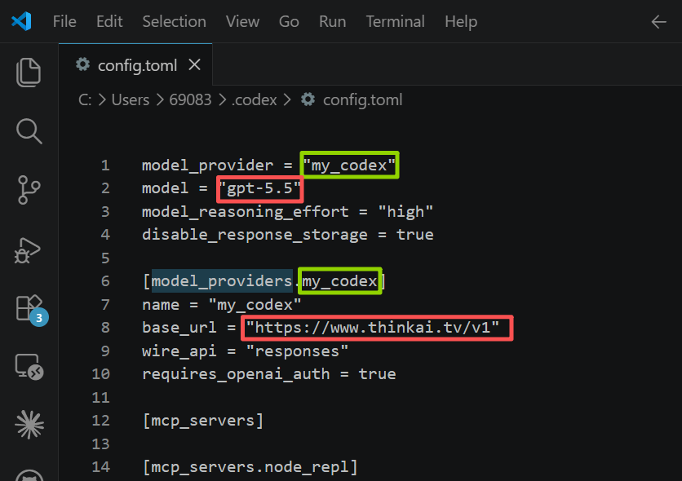This screenshot has height=481, width=682.
Task: Click my_codex in the line 6 table header
Action: [339, 281]
